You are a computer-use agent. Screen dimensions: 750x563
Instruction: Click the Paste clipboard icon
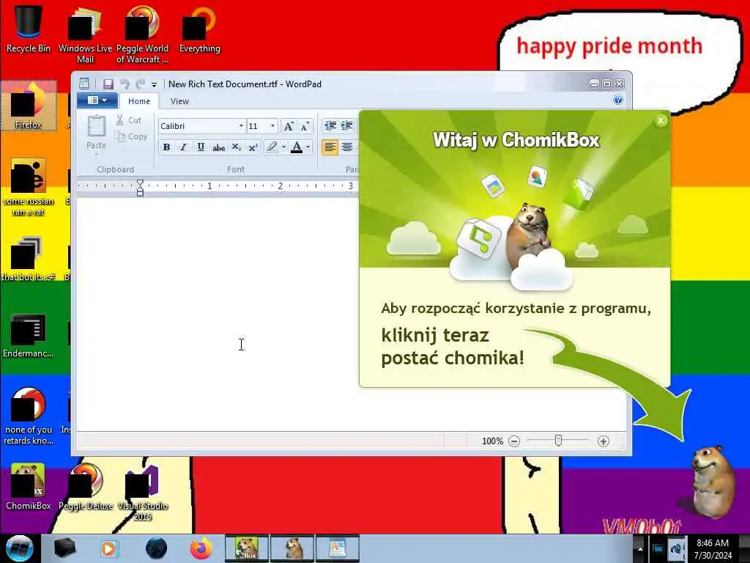pyautogui.click(x=96, y=128)
